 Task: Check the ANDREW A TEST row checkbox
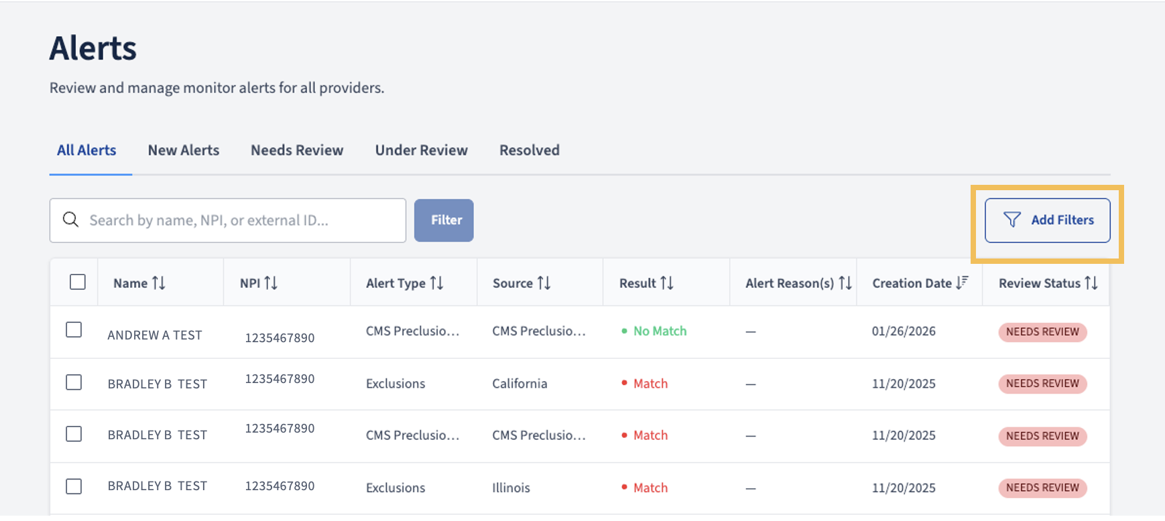74,329
